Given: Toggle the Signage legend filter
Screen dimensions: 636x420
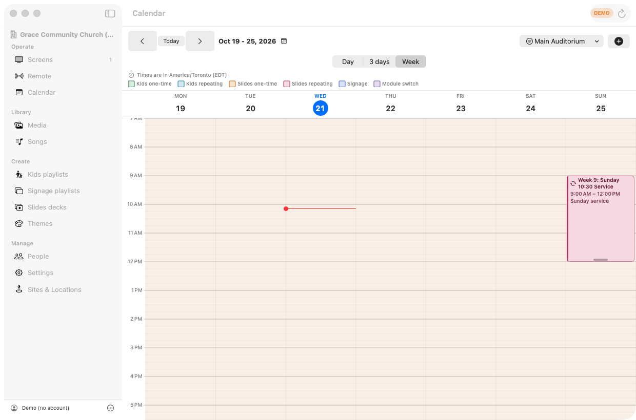Looking at the screenshot, I should pos(353,83).
